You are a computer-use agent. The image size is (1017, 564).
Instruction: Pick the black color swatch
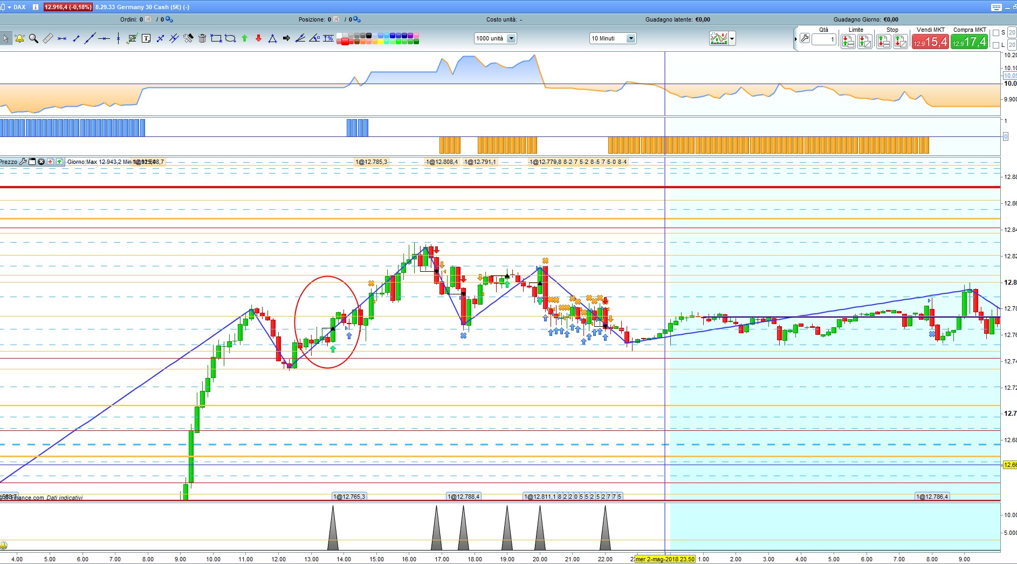(369, 36)
